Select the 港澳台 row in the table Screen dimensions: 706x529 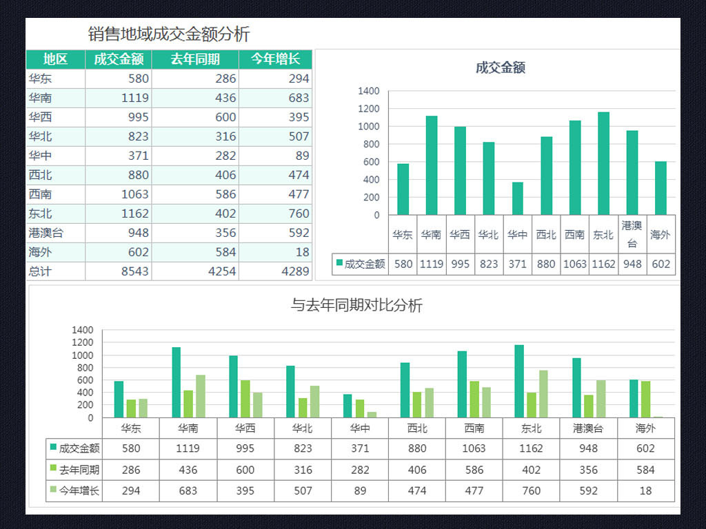pos(169,233)
